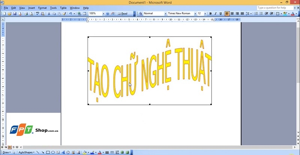Run spelling and grammar check
Viewport: 300px width, 155px height.
coord(37,14)
